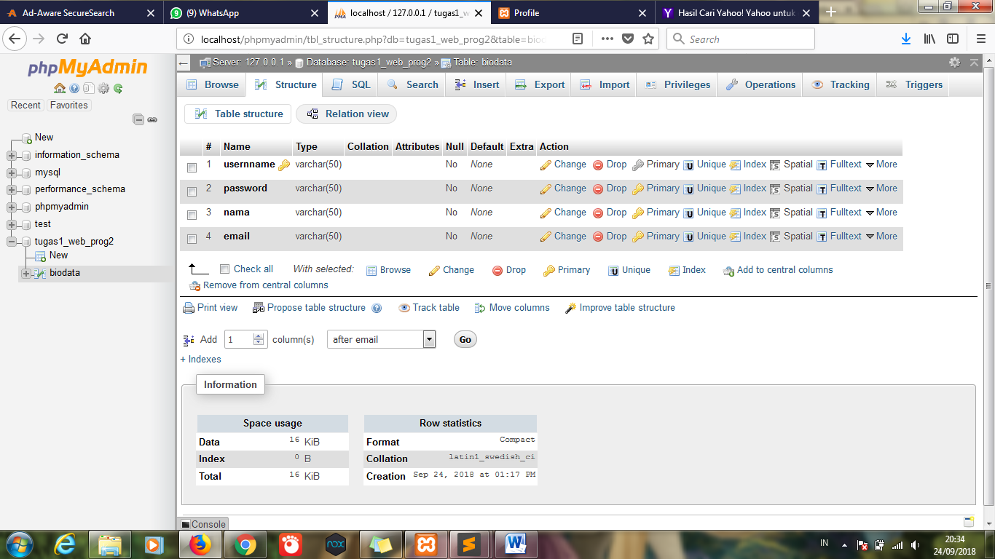This screenshot has width=995, height=559.
Task: Open a new browser tab with plus
Action: coord(831,12)
